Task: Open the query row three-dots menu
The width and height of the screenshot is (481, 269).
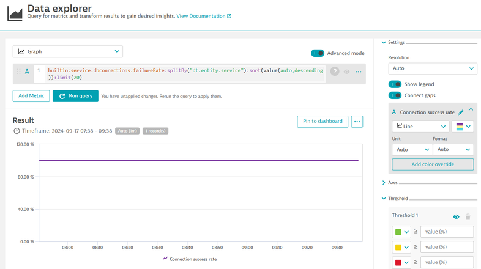Action: [358, 72]
